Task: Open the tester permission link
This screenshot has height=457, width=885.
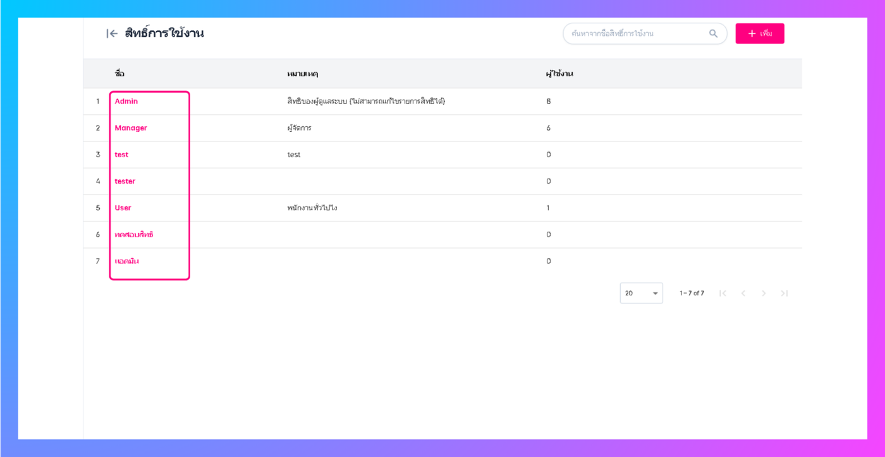Action: tap(125, 181)
